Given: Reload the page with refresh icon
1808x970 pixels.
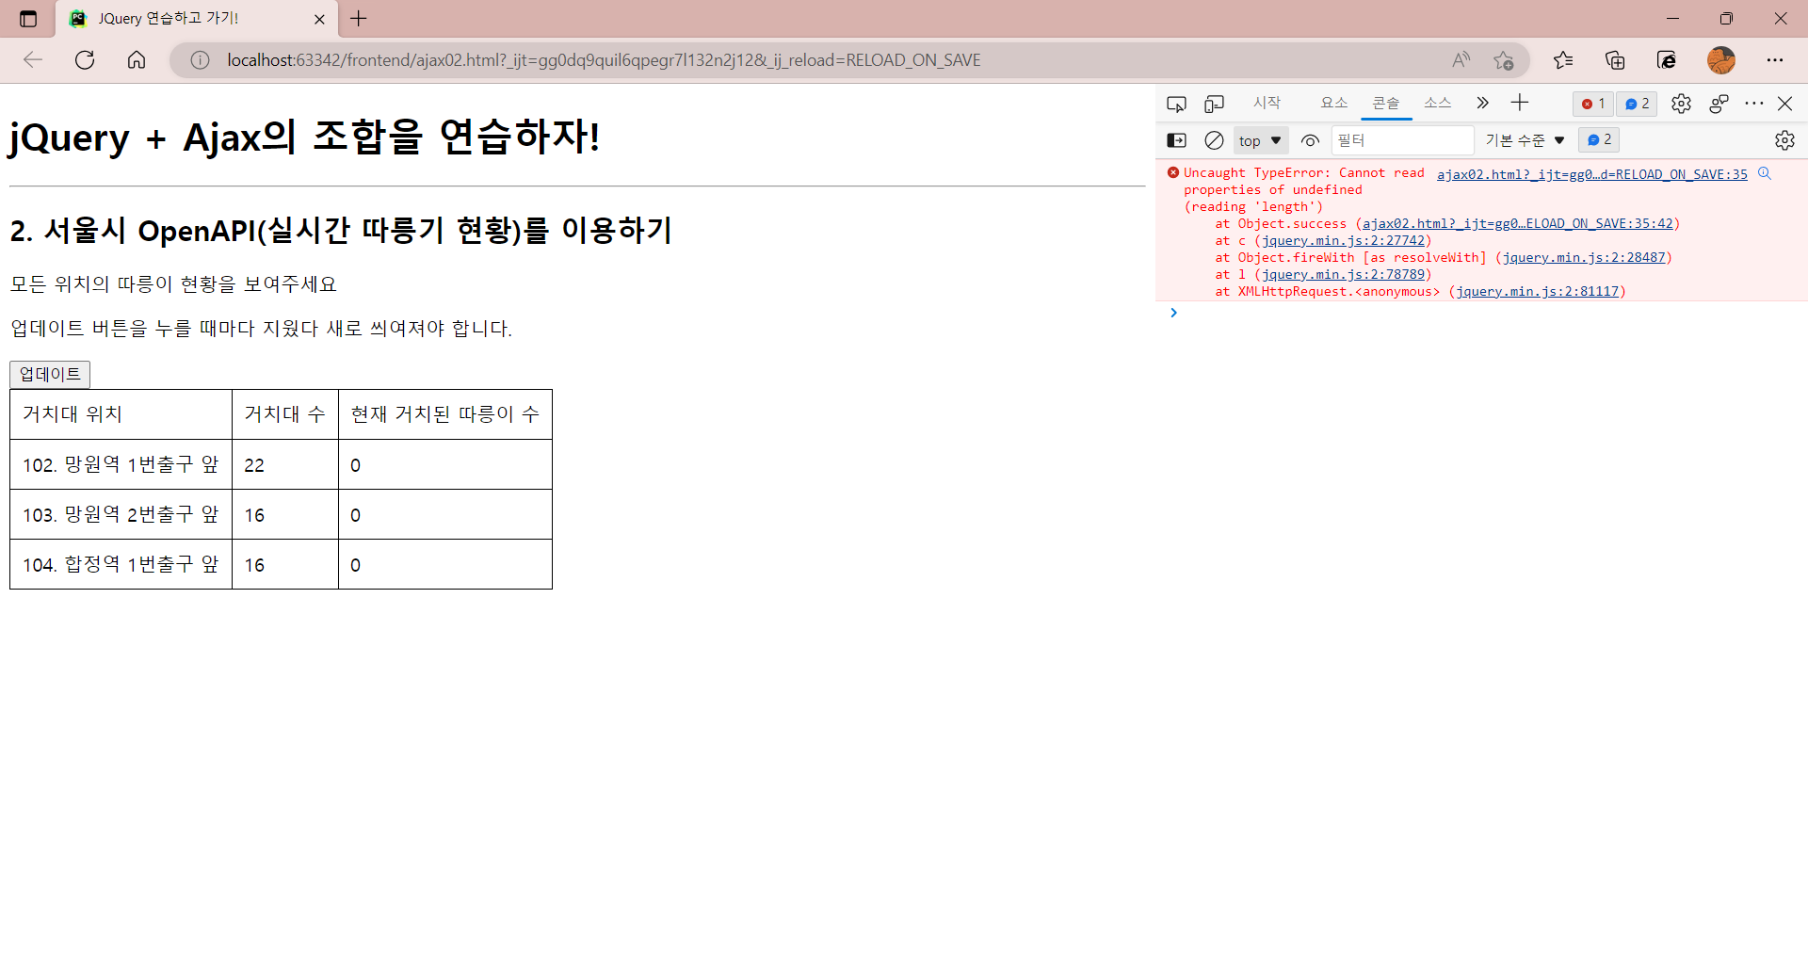Looking at the screenshot, I should click(85, 60).
